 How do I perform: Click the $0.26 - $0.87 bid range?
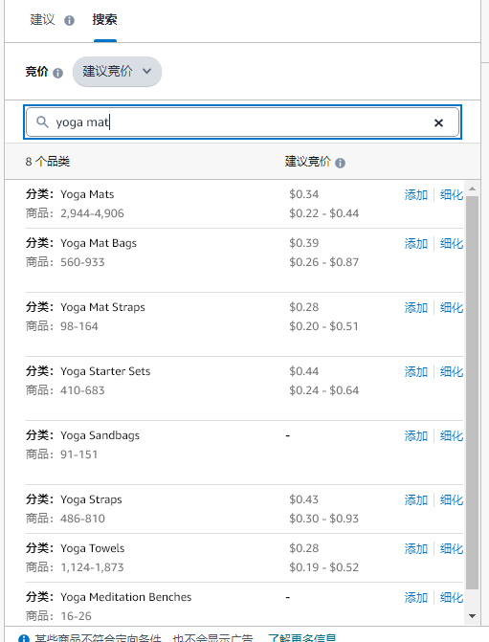click(x=324, y=262)
